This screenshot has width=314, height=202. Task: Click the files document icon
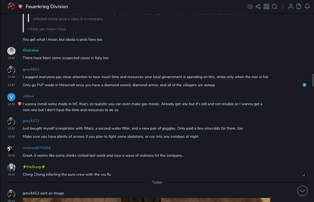pos(299,7)
